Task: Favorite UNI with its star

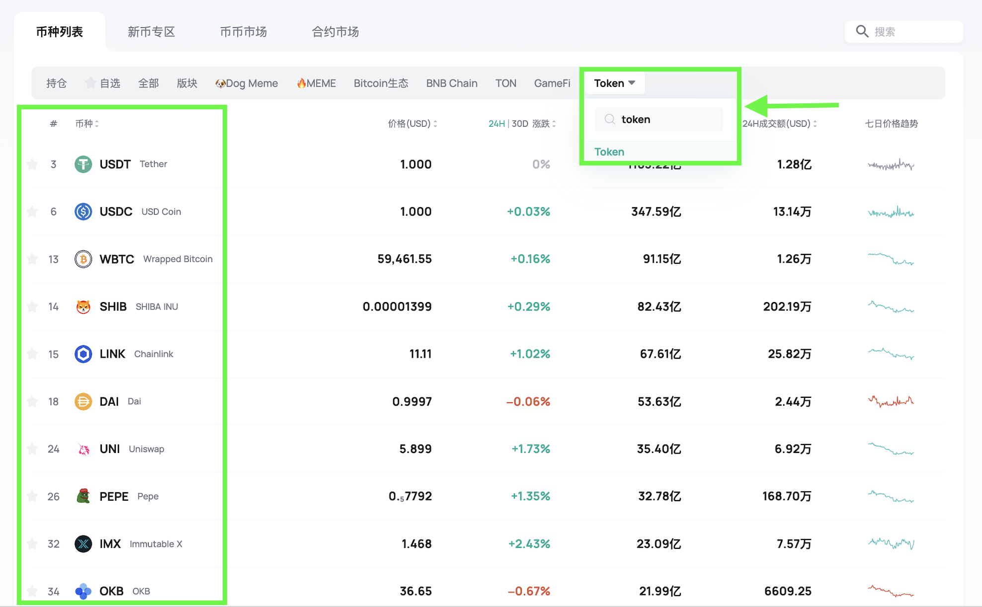Action: tap(32, 449)
